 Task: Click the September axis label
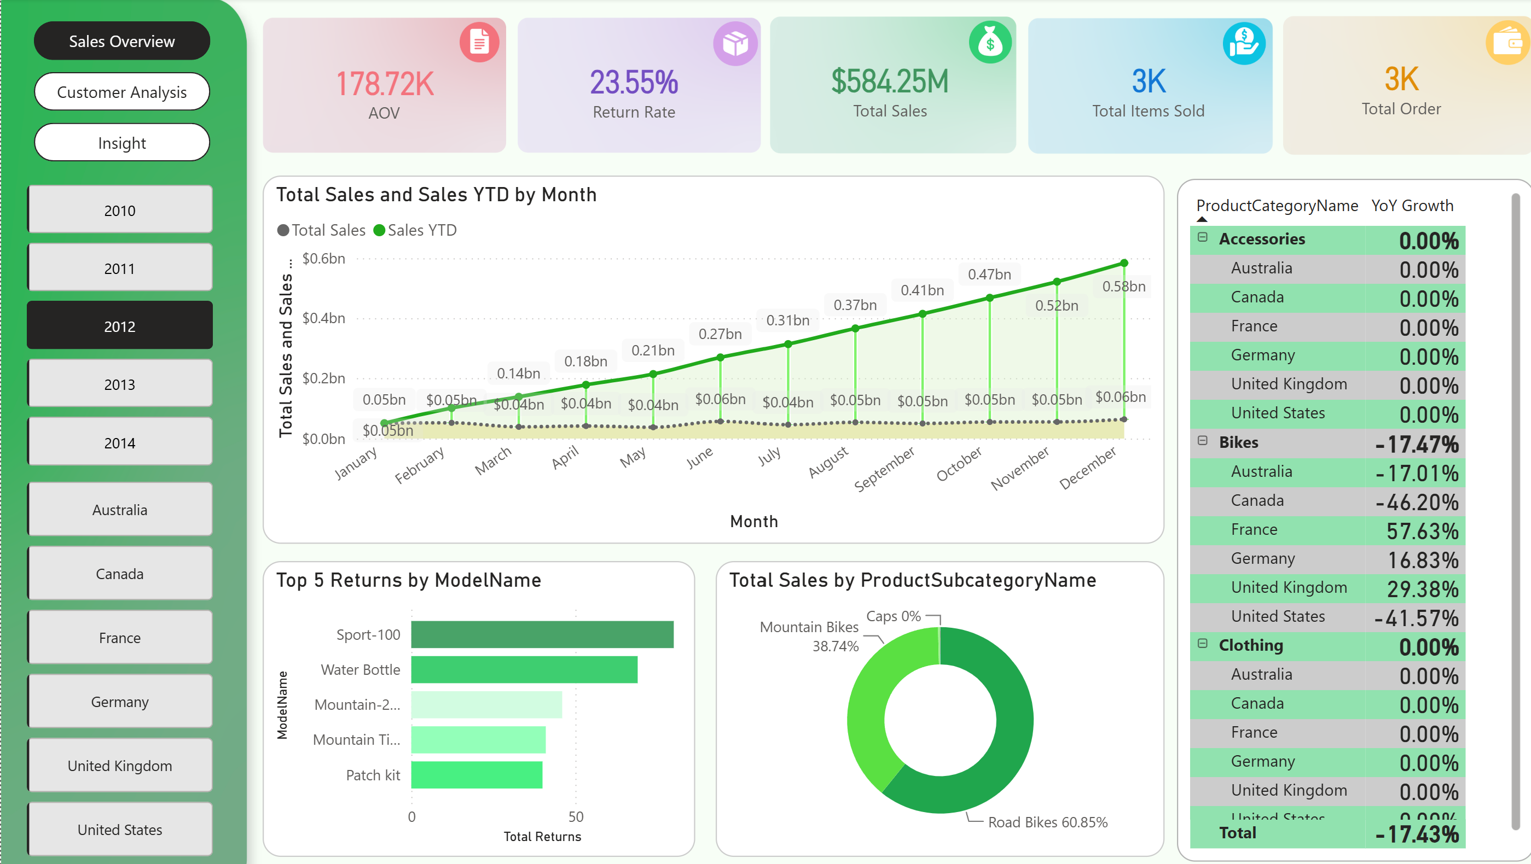click(x=884, y=469)
